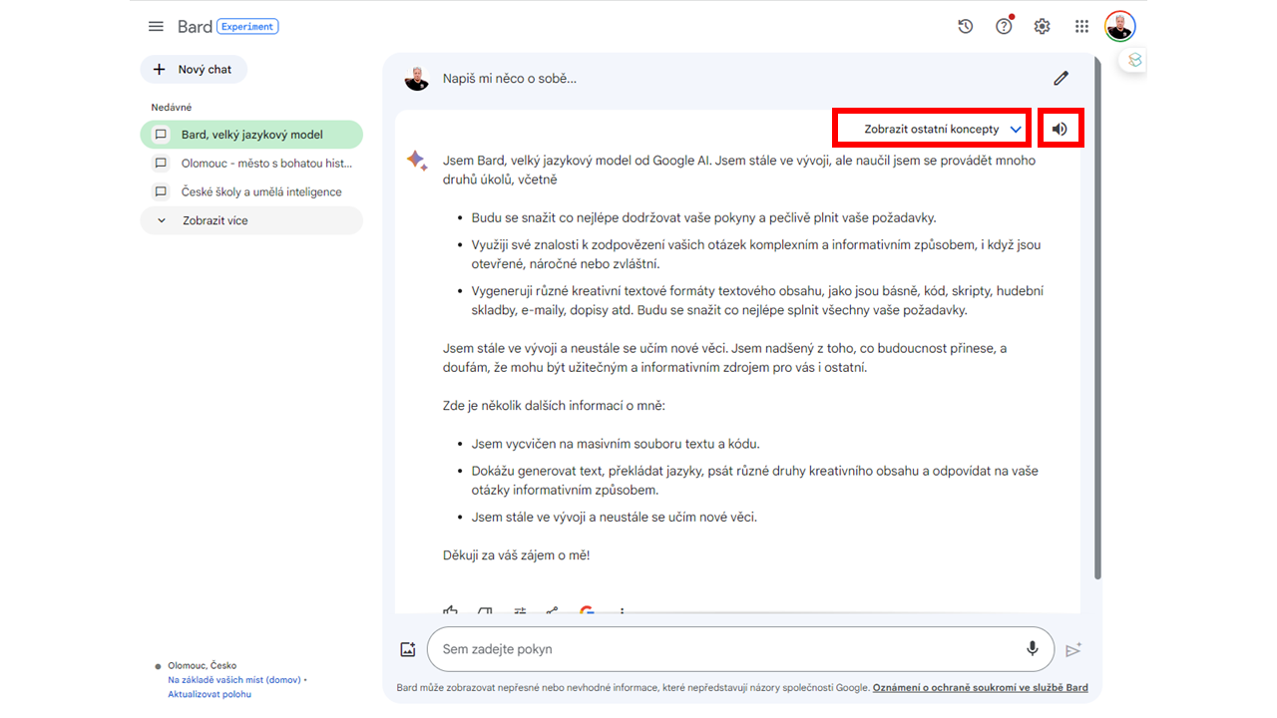Image resolution: width=1277 pixels, height=718 pixels.
Task: Open chat České školy a umělá inteligence
Action: pyautogui.click(x=251, y=191)
